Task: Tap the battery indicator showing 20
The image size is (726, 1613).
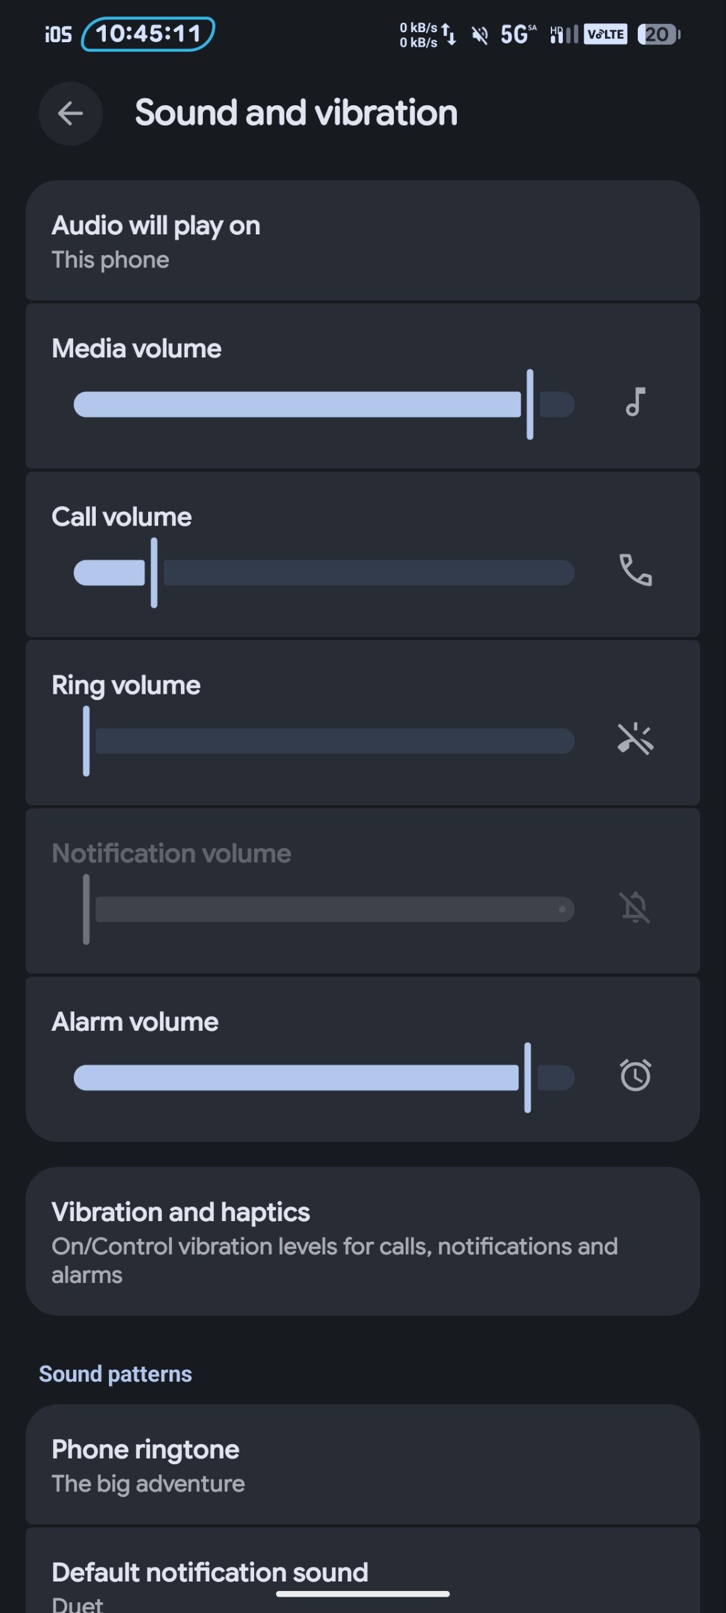Action: (659, 34)
